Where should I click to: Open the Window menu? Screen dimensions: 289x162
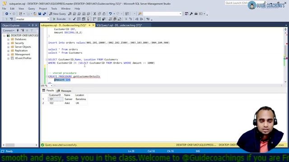[65, 9]
